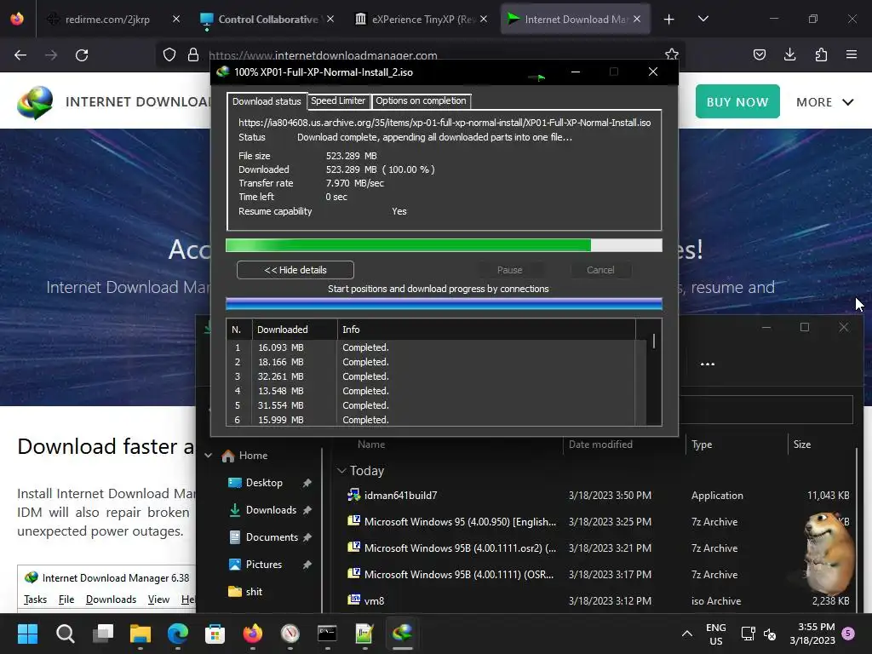Open Downloads folder in Explorer navigation pane
Screen dimensions: 872x654
click(x=271, y=510)
